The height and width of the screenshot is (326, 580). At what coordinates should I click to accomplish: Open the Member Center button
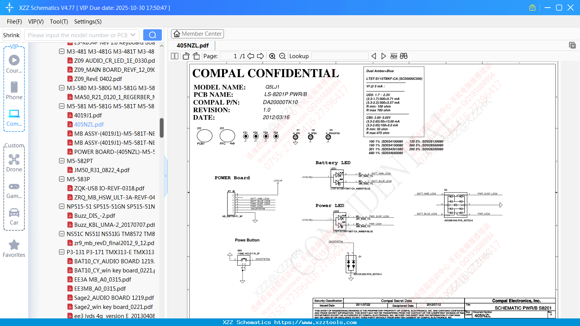pyautogui.click(x=197, y=34)
